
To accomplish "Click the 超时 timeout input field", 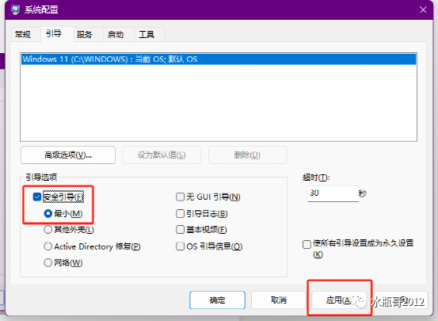I will (333, 193).
